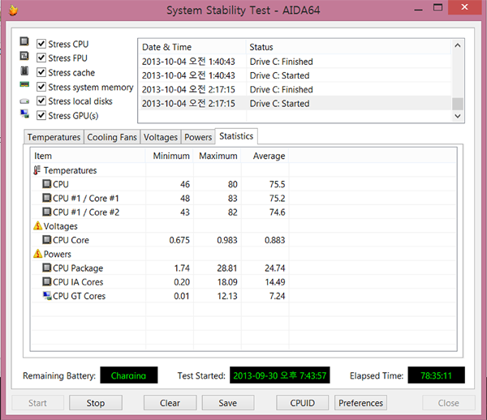Stop the running stability test
The width and height of the screenshot is (487, 420).
pos(96,403)
